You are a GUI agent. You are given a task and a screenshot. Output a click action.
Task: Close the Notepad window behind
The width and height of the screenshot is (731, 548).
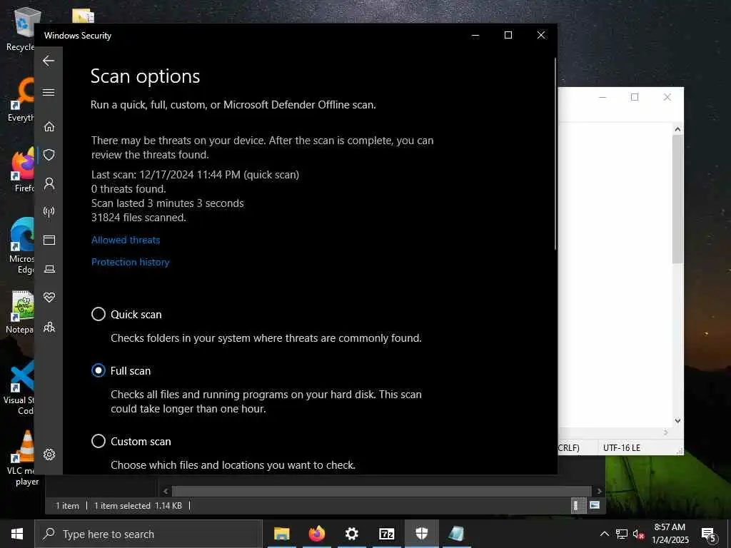(x=667, y=97)
